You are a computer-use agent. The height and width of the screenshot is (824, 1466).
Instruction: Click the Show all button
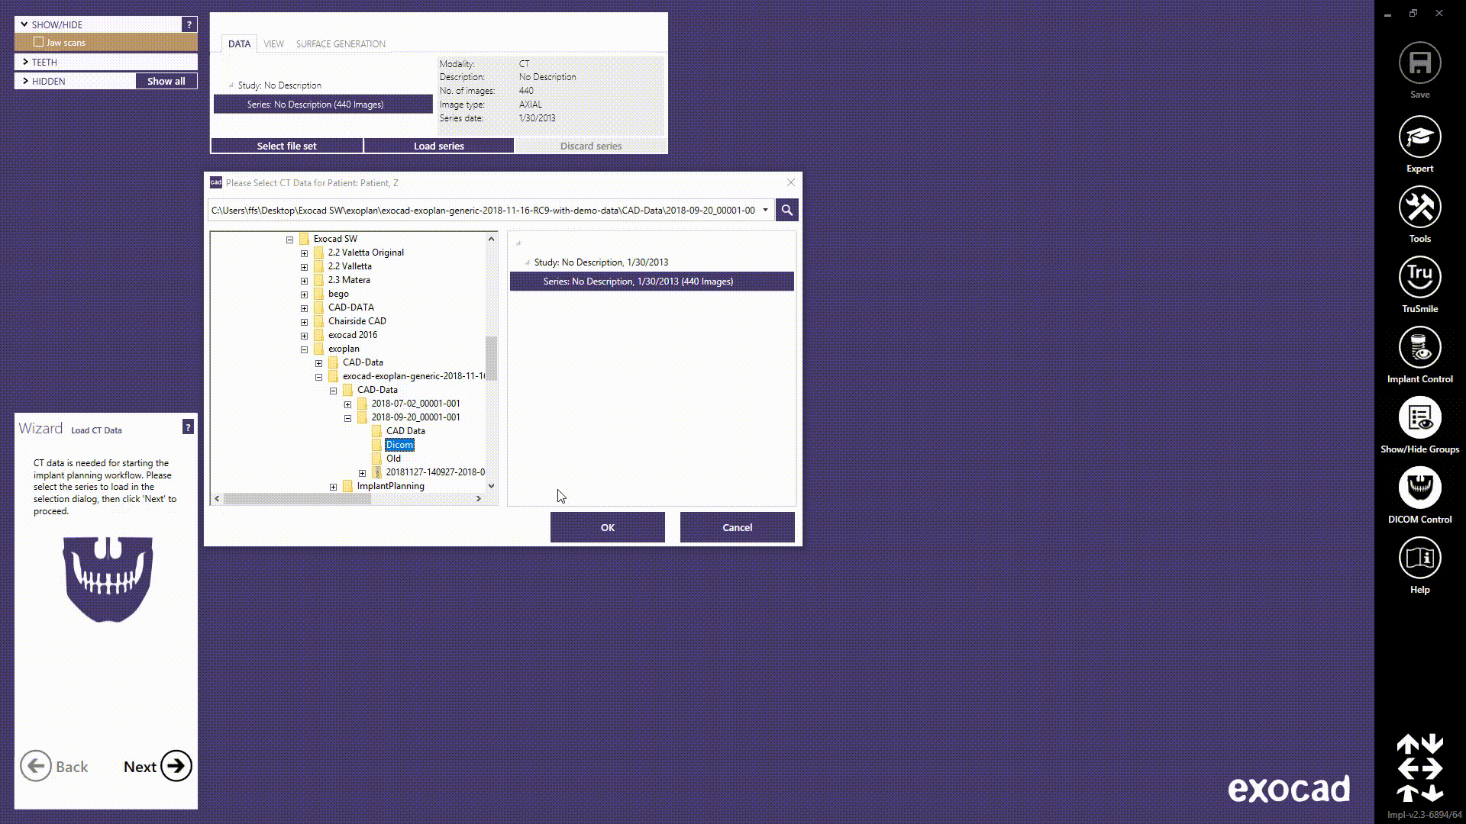tap(166, 81)
